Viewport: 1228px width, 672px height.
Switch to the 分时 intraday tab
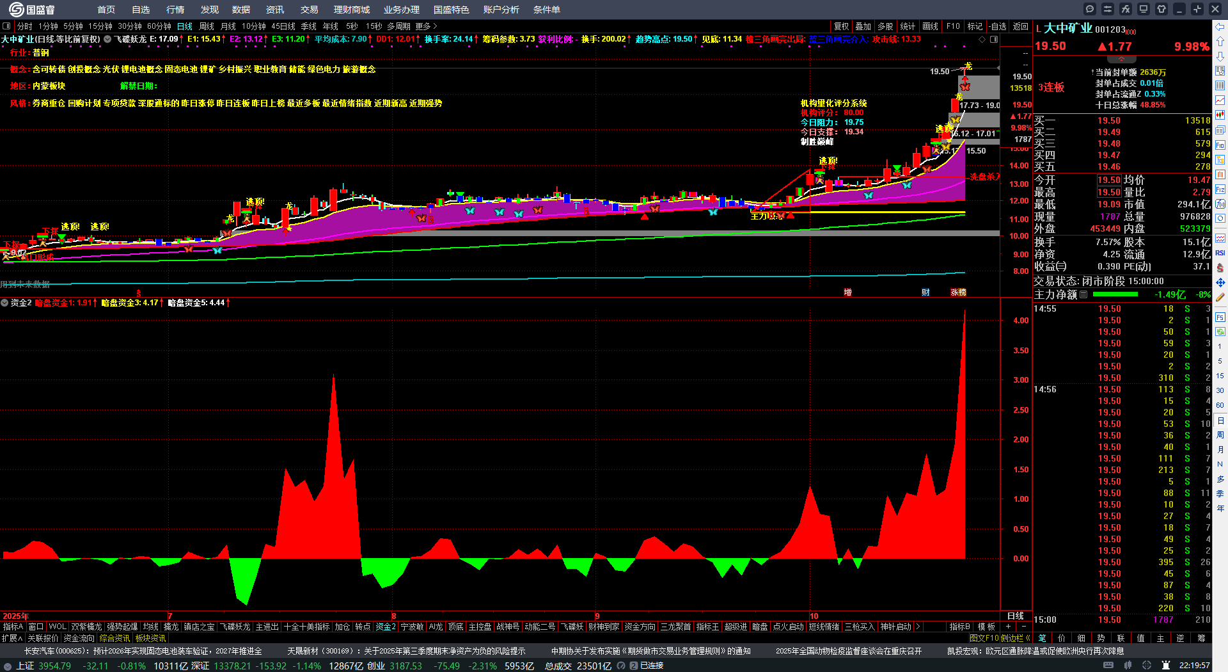(25, 26)
